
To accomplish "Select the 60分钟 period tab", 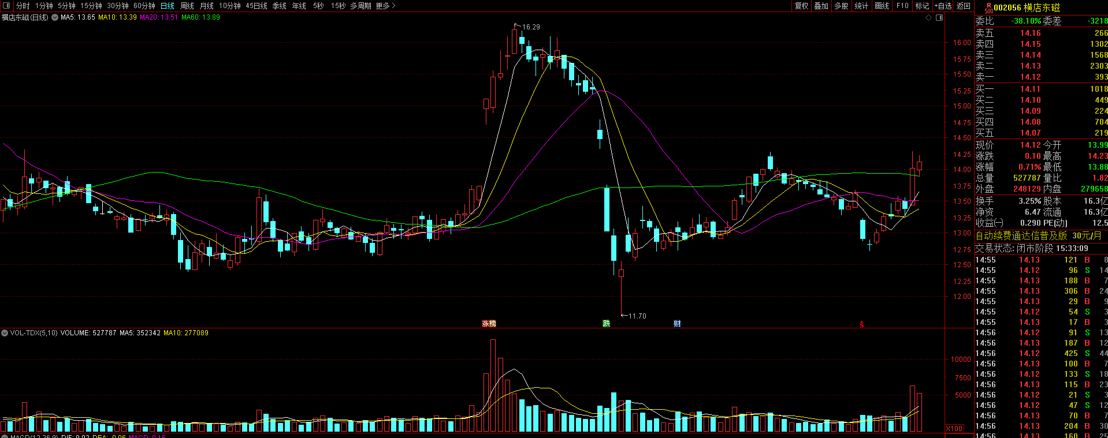I will click(x=144, y=6).
